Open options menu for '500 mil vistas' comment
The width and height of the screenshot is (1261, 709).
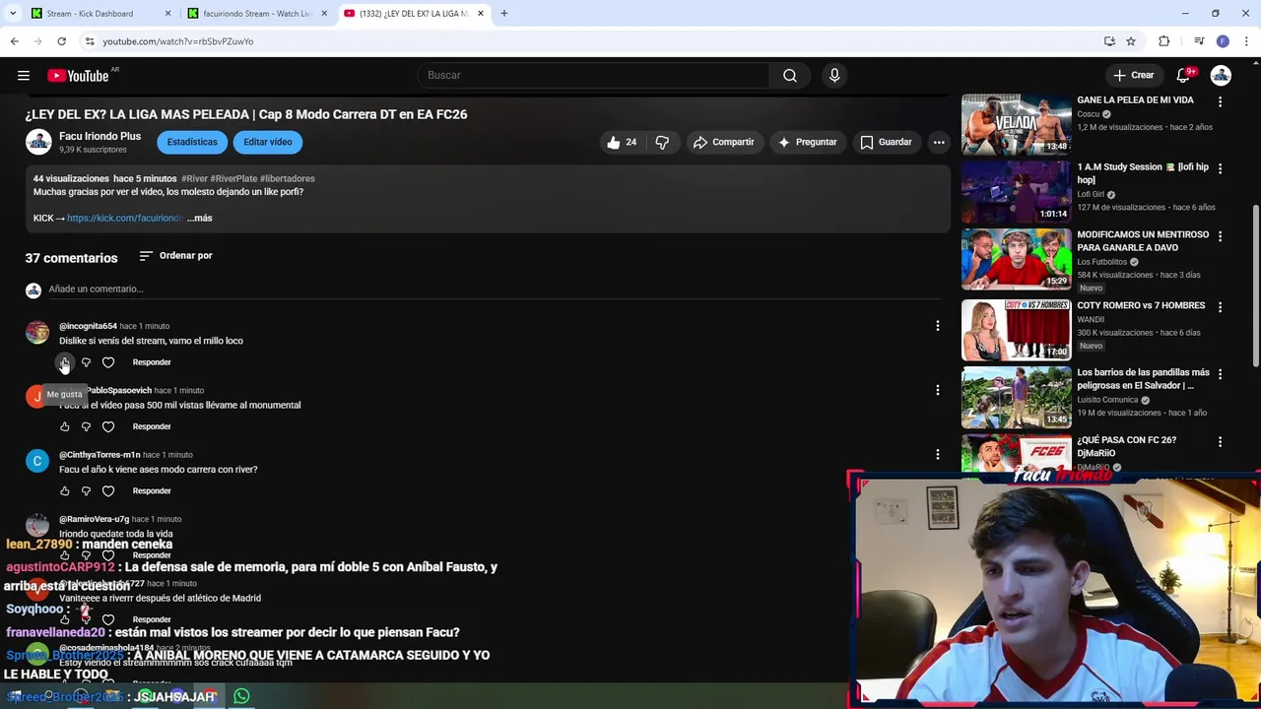(x=937, y=390)
